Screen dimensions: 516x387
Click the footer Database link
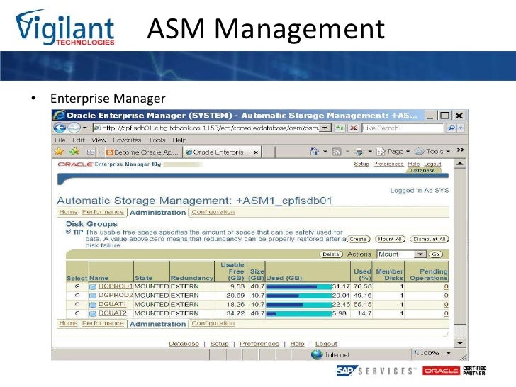(x=184, y=344)
